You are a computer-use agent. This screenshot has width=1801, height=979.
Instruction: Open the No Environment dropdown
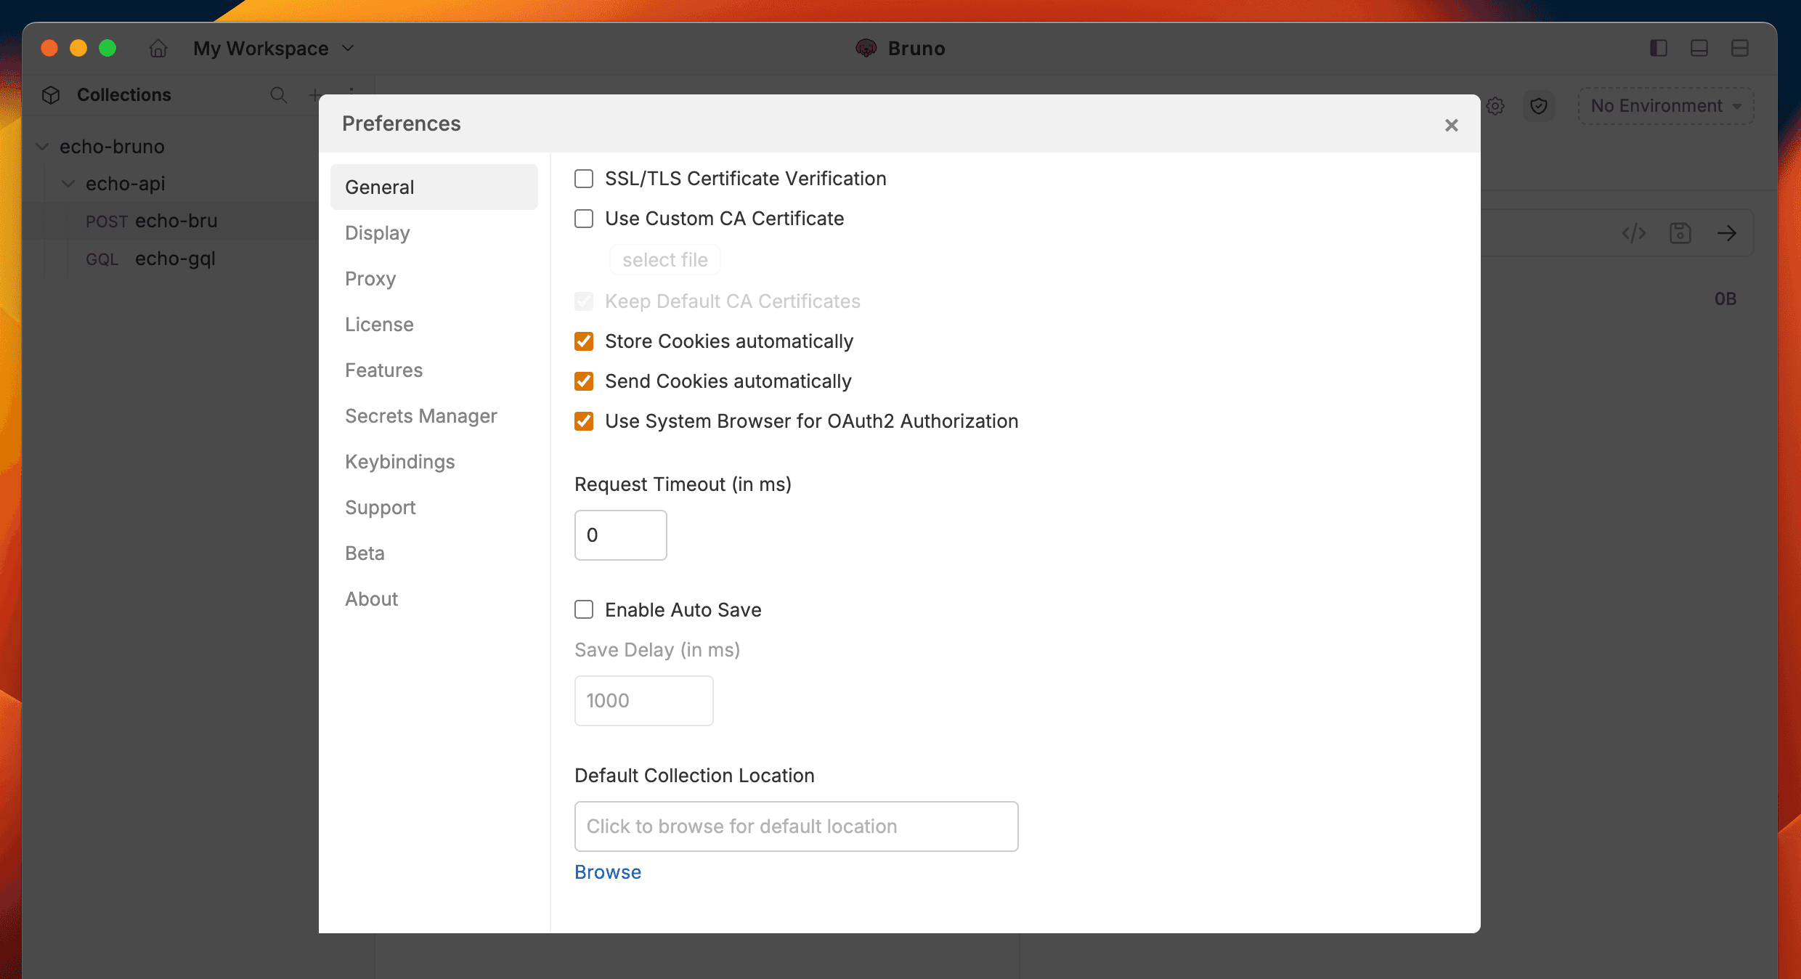tap(1666, 106)
